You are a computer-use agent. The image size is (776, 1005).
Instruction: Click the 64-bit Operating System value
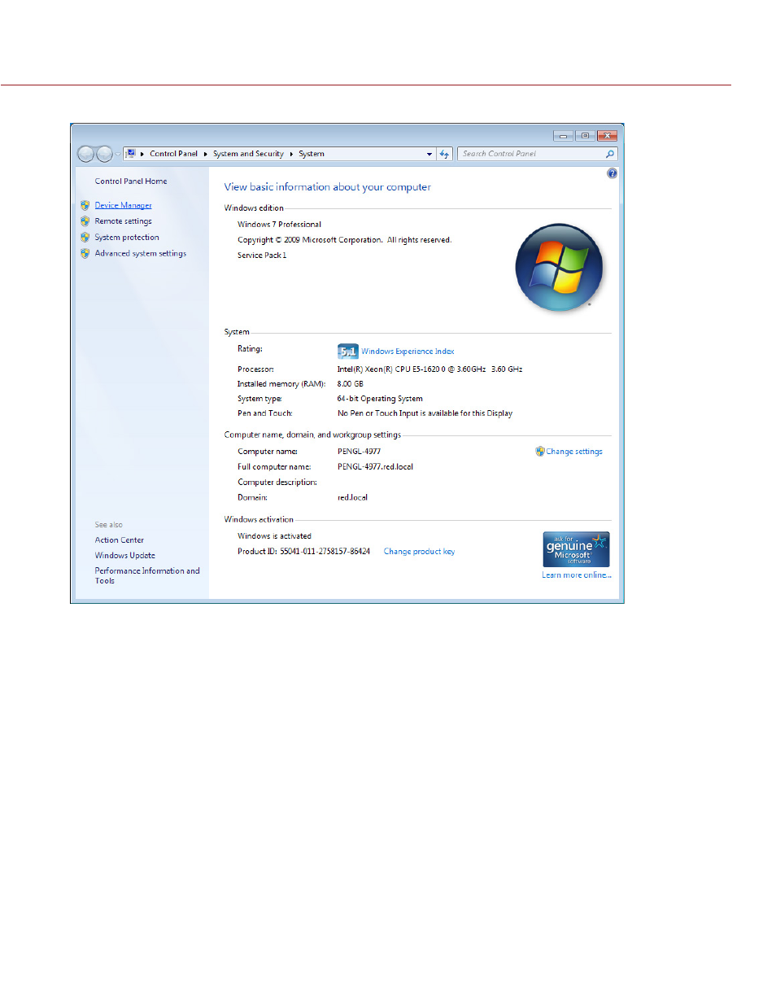[x=380, y=399]
